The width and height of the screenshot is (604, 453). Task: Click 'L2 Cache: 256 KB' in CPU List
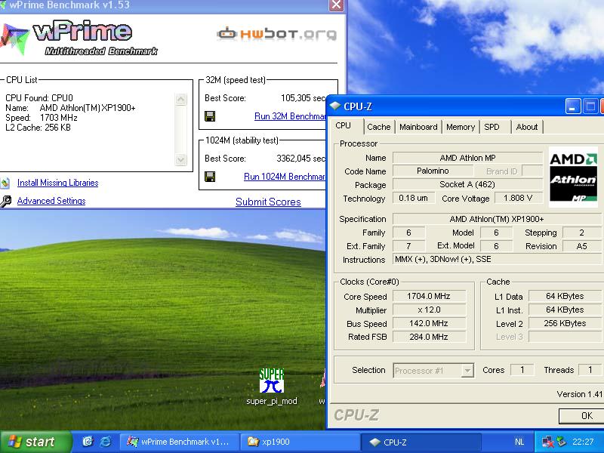38,127
